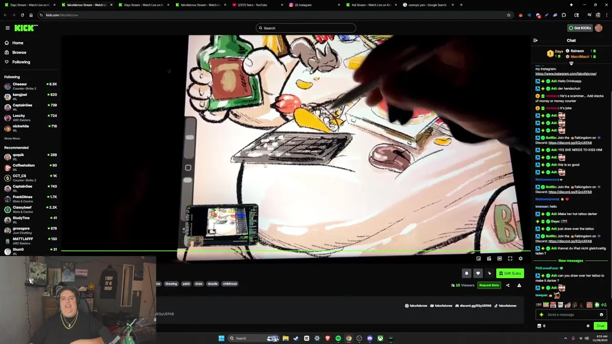Open Instagram link in chat
The width and height of the screenshot is (612, 344).
point(566,74)
